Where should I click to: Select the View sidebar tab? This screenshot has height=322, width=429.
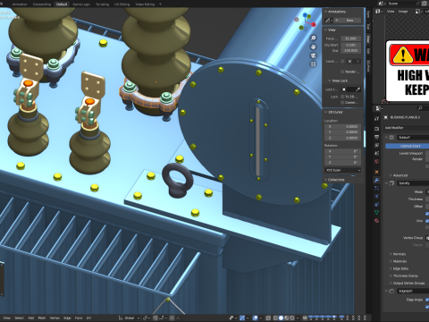pos(368,38)
